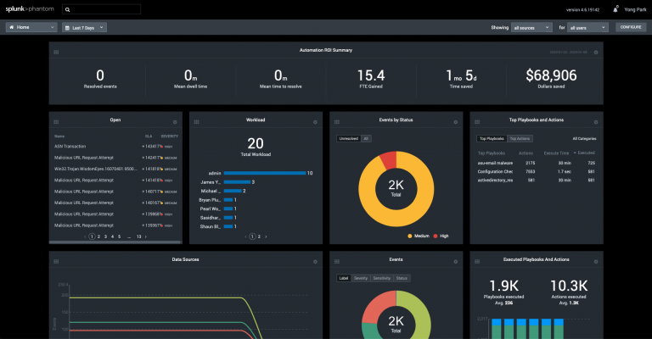Toggle High legend in Events by Status
The height and width of the screenshot is (339, 652).
[441, 236]
